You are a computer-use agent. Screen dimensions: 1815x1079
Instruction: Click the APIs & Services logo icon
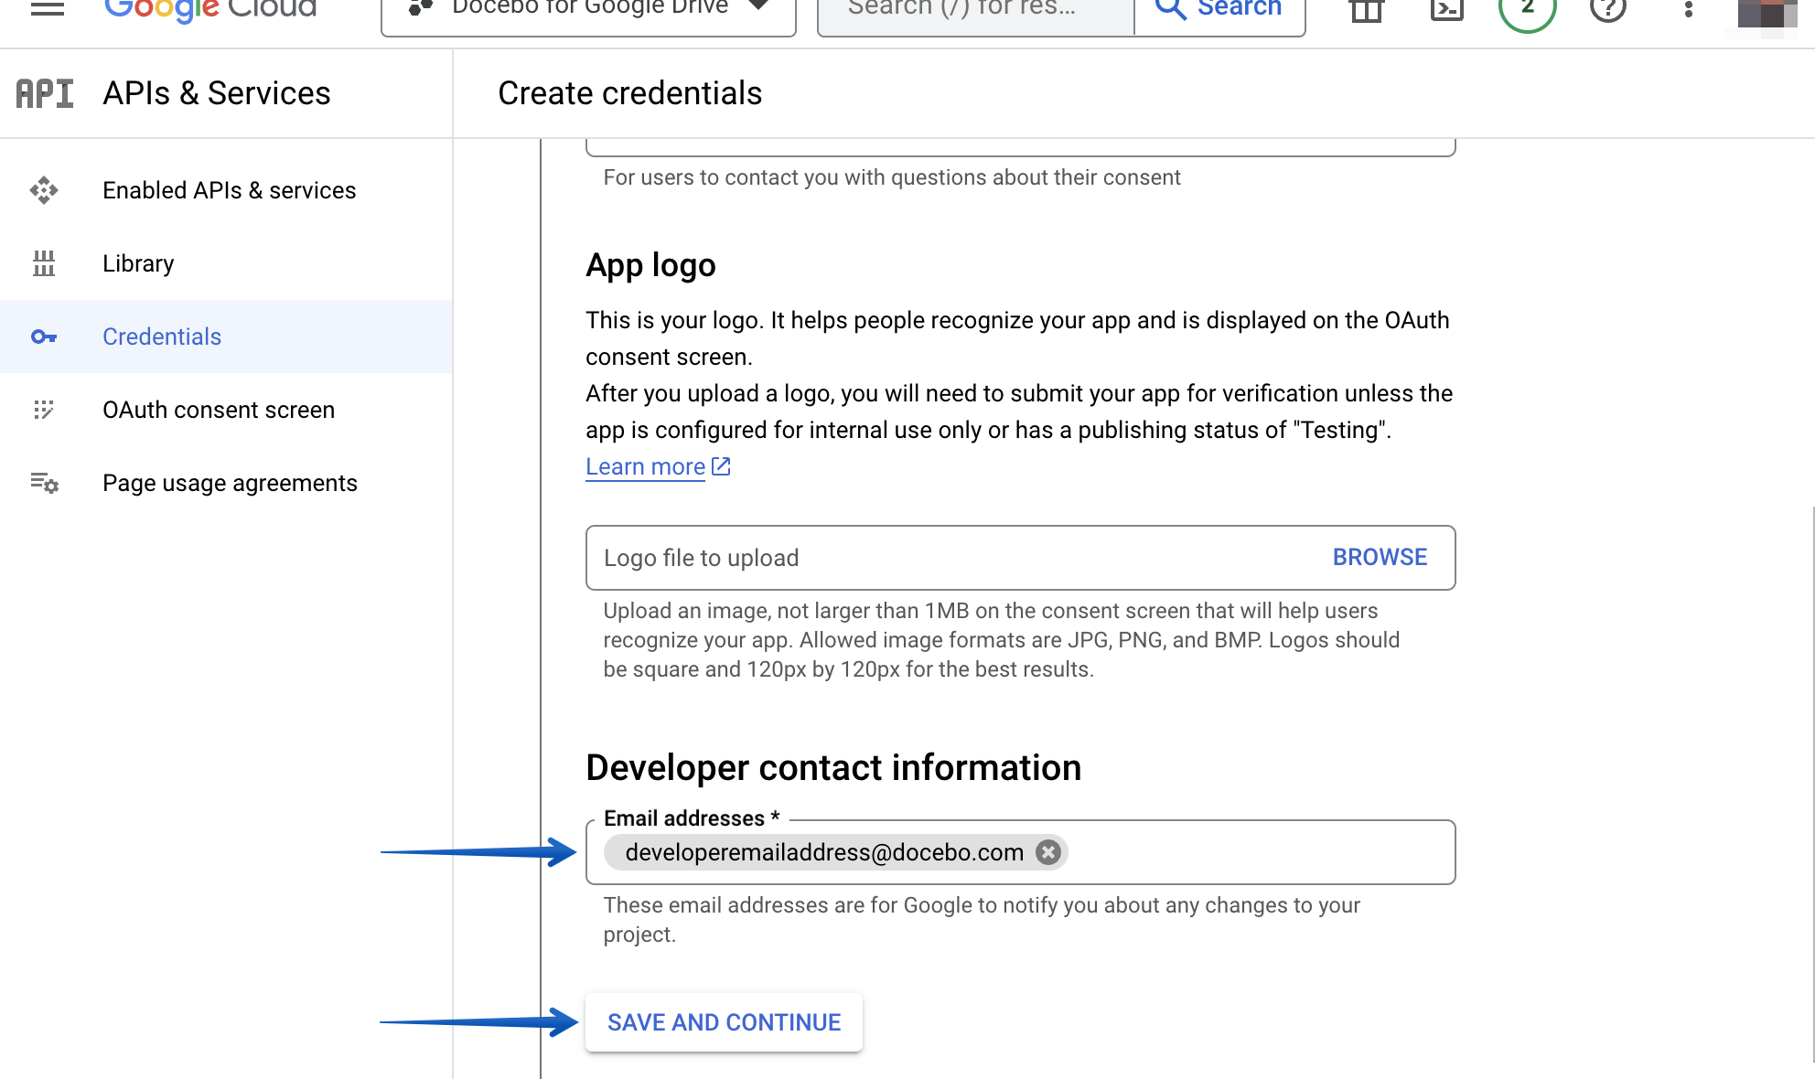(44, 92)
